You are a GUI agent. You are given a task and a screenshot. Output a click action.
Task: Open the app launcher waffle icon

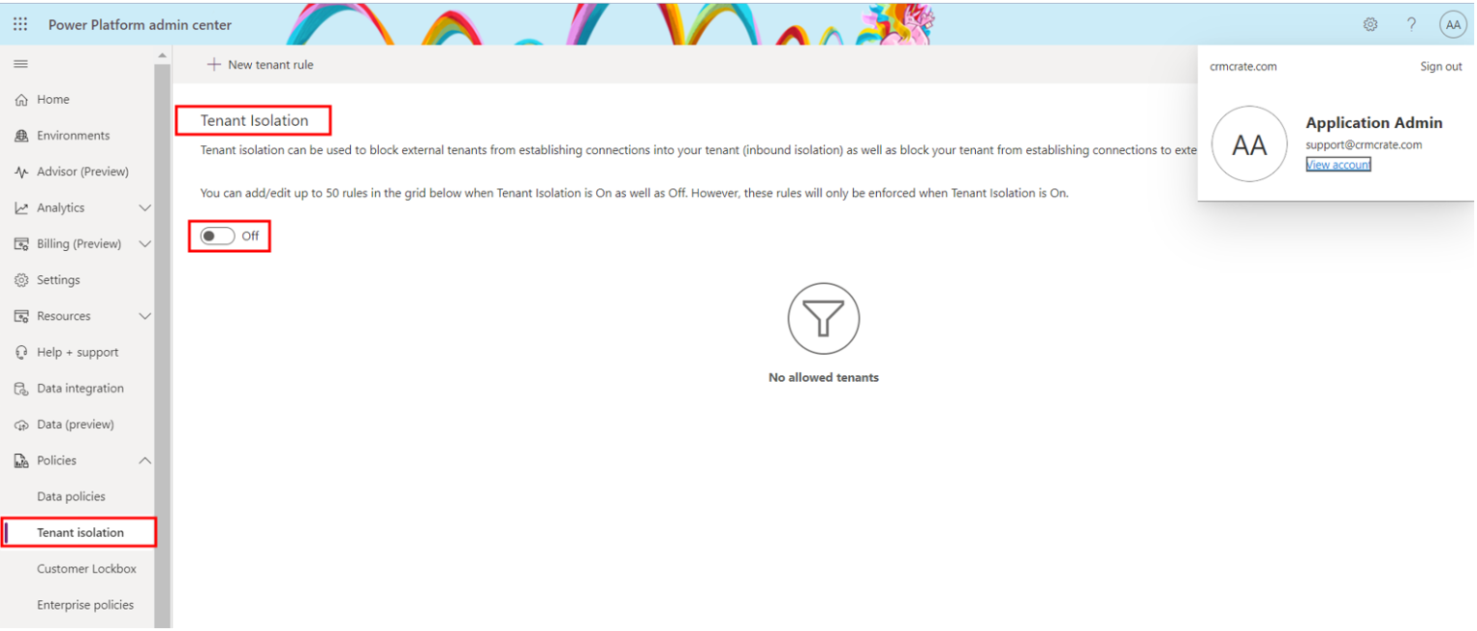[x=20, y=25]
